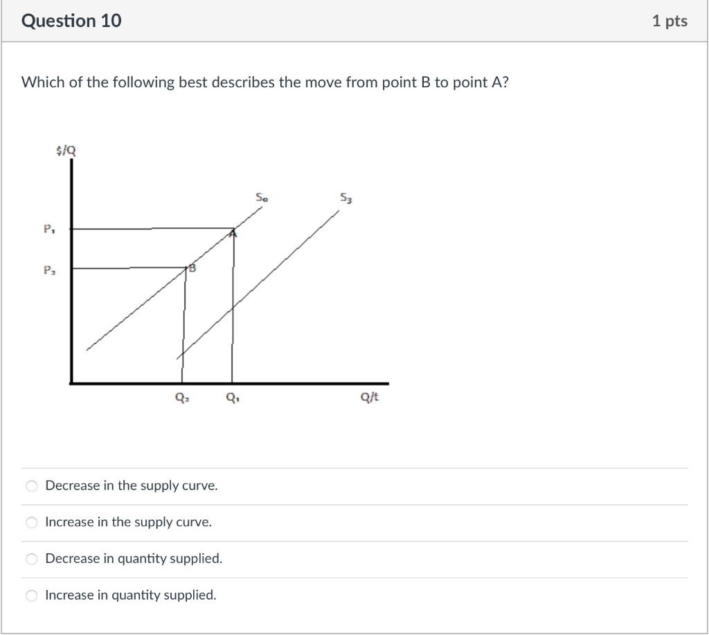Viewport: 709px width, 635px height.
Task: Click the Q1 quantity label
Action: click(x=233, y=397)
